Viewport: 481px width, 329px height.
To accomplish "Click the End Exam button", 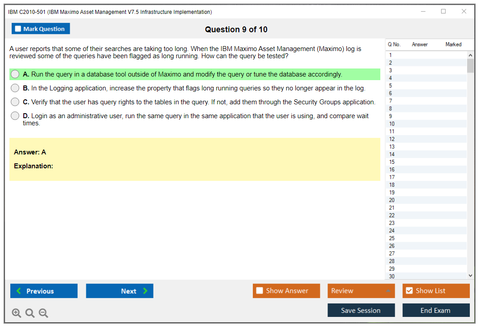I will coord(436,310).
